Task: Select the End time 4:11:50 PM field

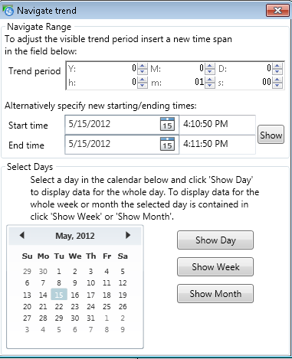Action: point(218,144)
